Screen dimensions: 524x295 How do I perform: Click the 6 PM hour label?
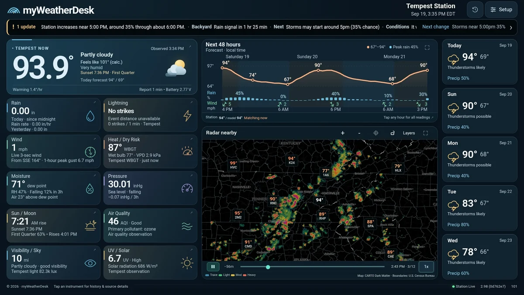335,109
